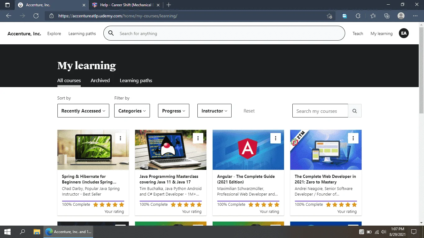Open My learning in the header

(x=381, y=33)
